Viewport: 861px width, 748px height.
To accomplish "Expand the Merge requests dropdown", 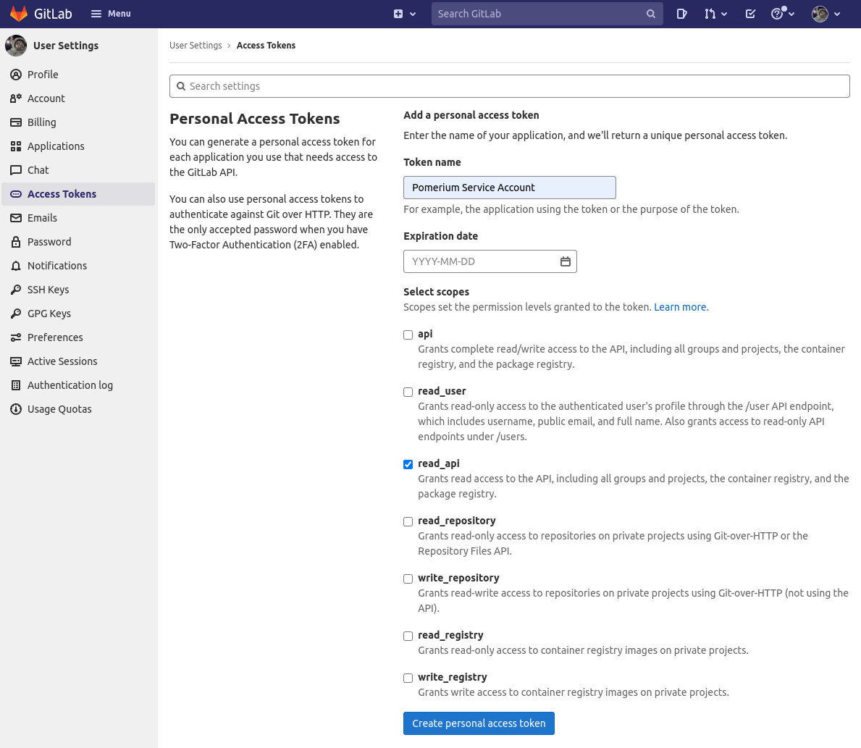I will tap(715, 14).
